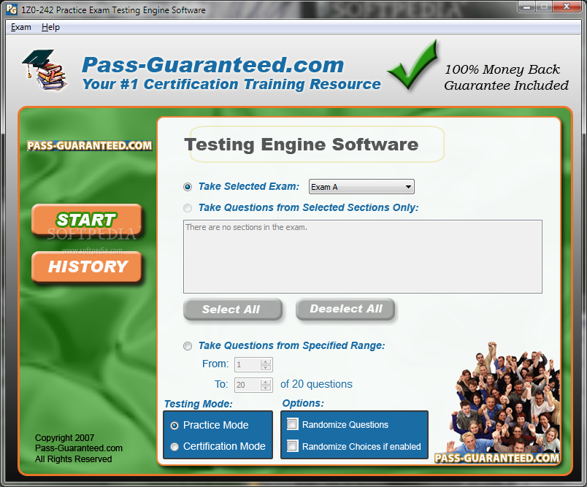Click the sections list box
Screen dimensions: 587x487
(362, 256)
